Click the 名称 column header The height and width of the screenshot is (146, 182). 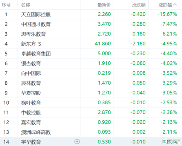point(26,5)
